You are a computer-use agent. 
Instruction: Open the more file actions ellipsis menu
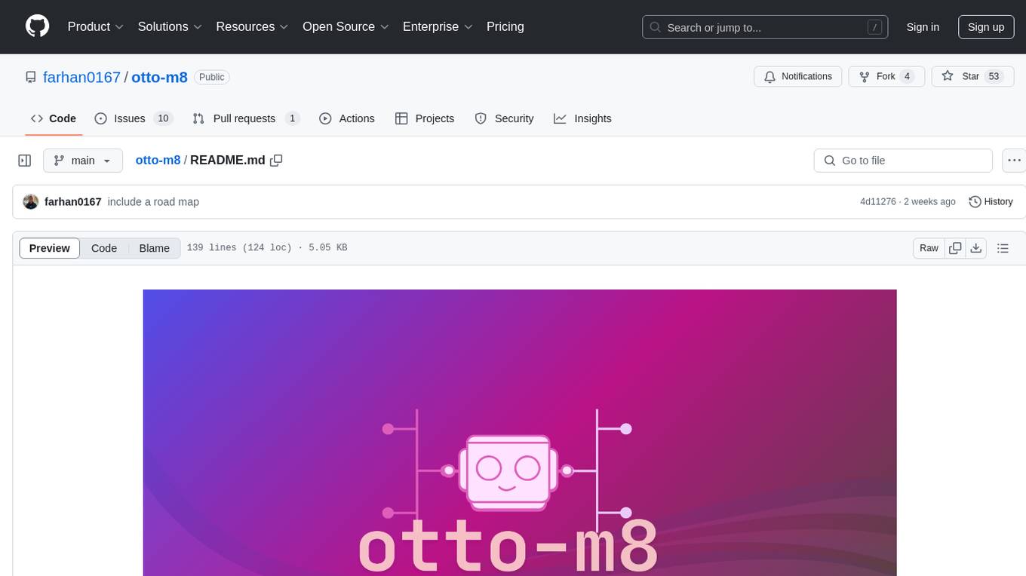[1014, 161]
